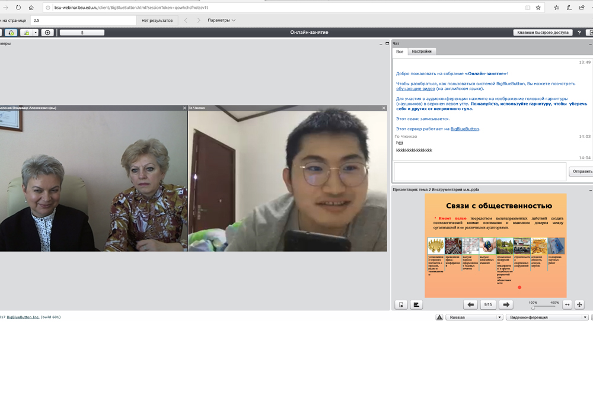Click fit-to-page presentation icon
Image resolution: width=593 pixels, height=395 pixels.
point(580,304)
